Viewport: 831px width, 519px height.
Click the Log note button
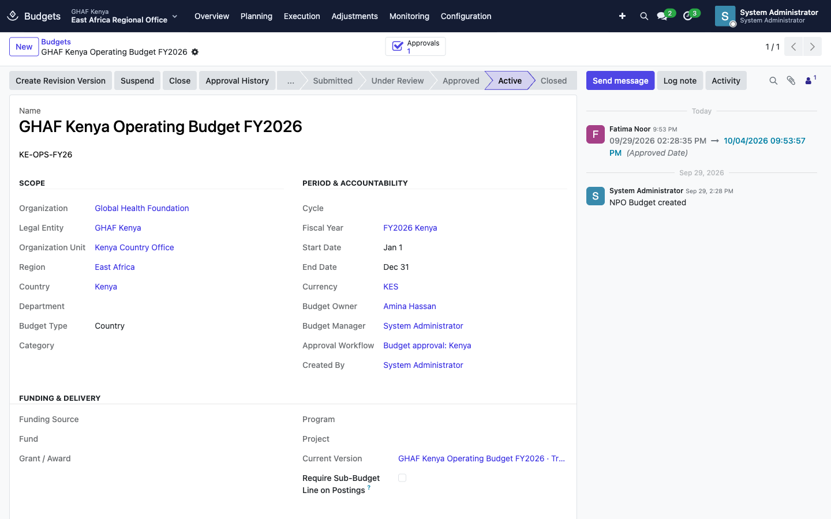click(680, 81)
